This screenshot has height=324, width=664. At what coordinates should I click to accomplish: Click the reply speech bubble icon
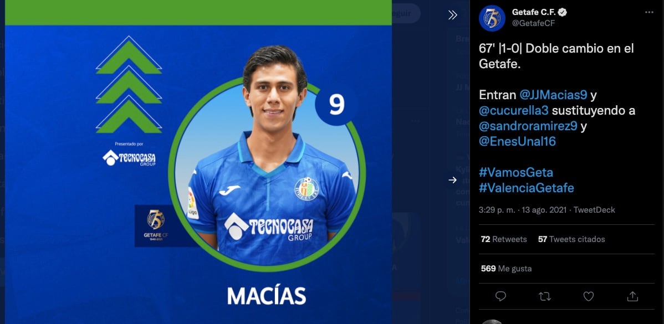pos(500,296)
